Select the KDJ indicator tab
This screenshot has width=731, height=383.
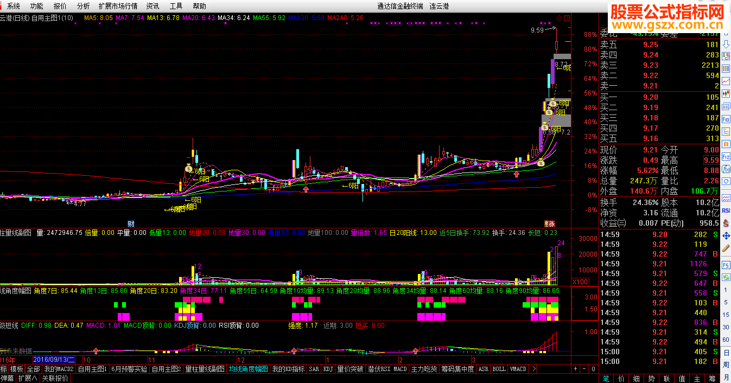pos(328,369)
